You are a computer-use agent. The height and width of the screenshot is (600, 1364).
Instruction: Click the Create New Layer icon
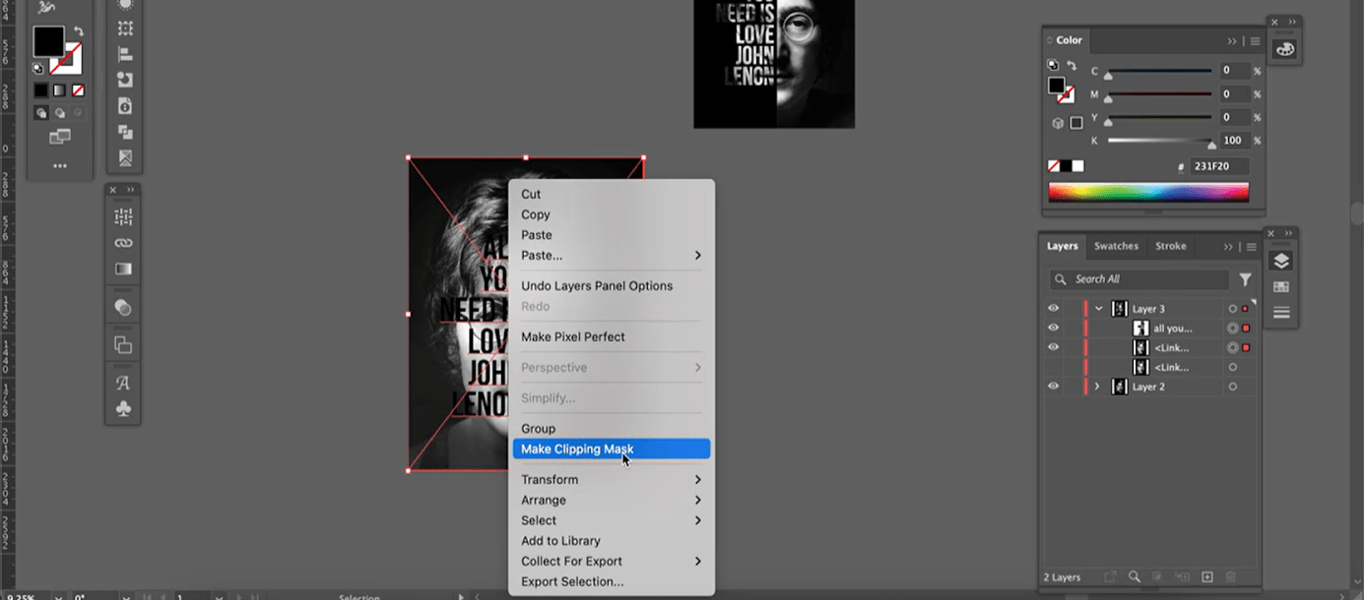(x=1206, y=577)
